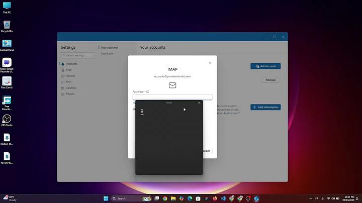
Task: Click the envelope icon in the IMAP dialog
Action: point(172,85)
